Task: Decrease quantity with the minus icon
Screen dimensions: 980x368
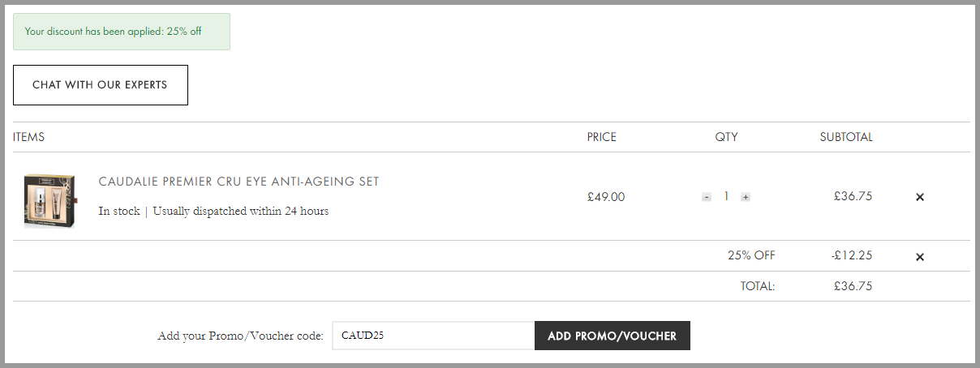Action: pos(707,197)
